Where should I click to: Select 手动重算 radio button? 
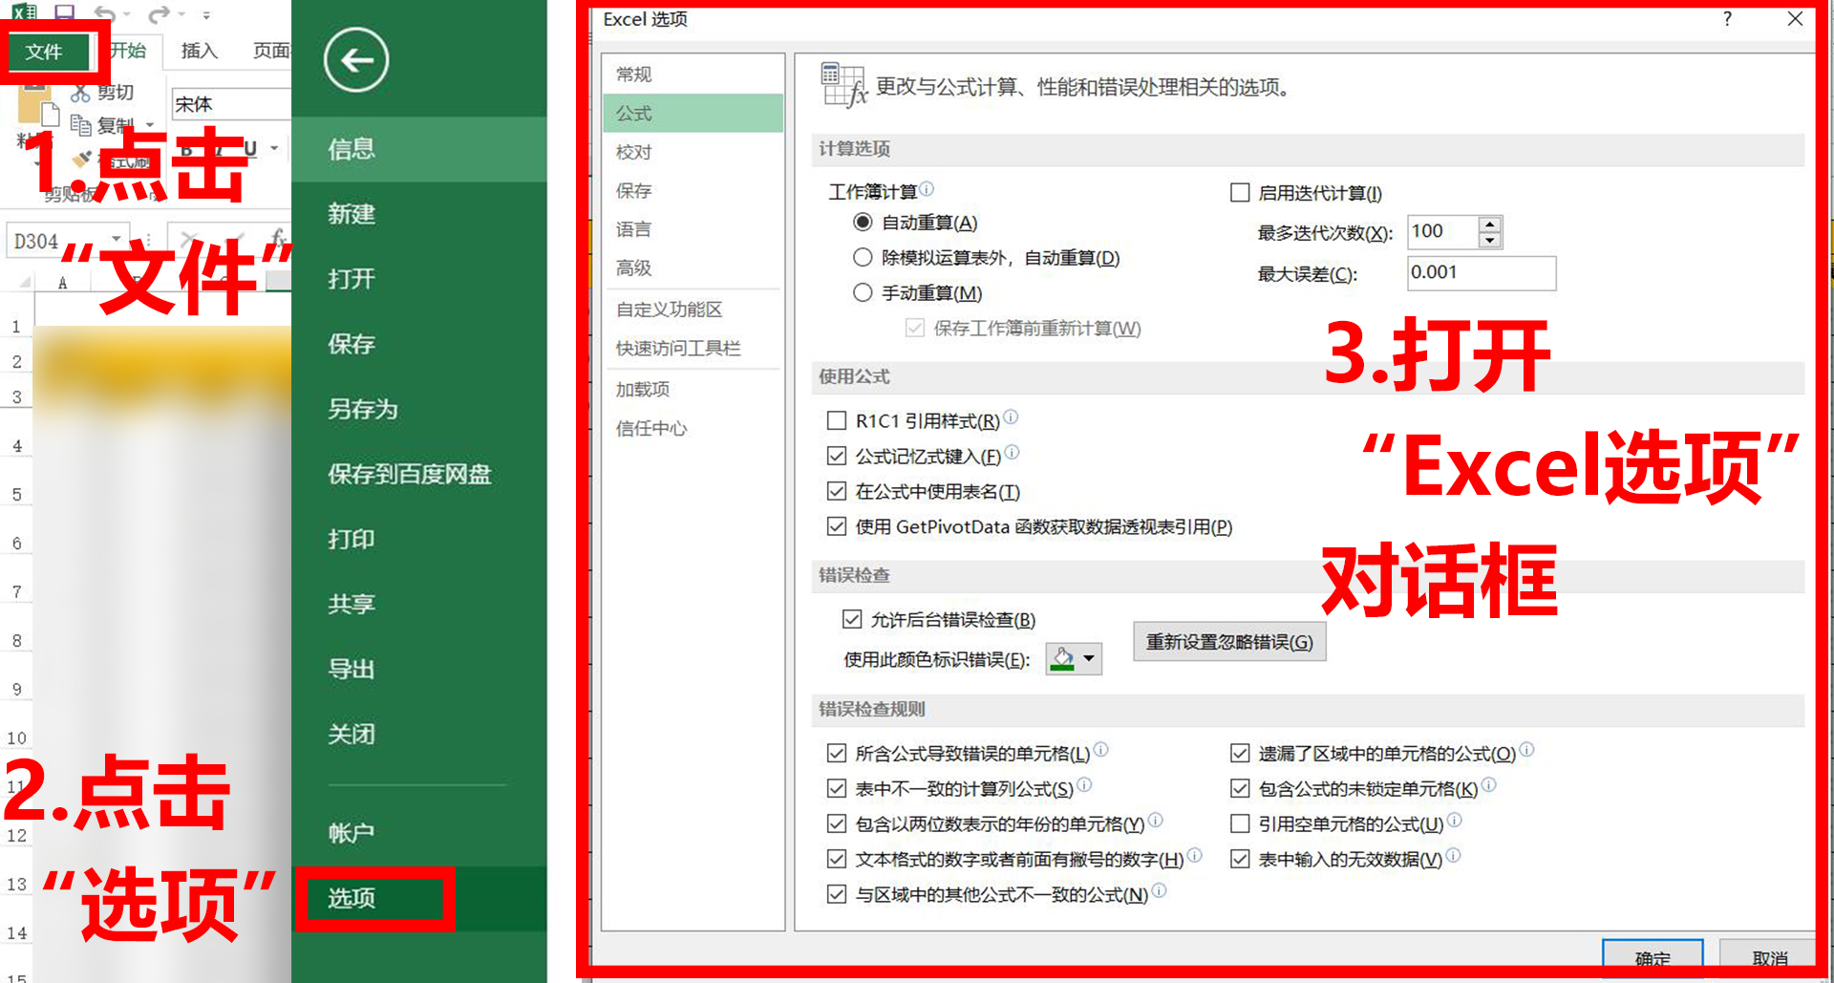tap(863, 292)
